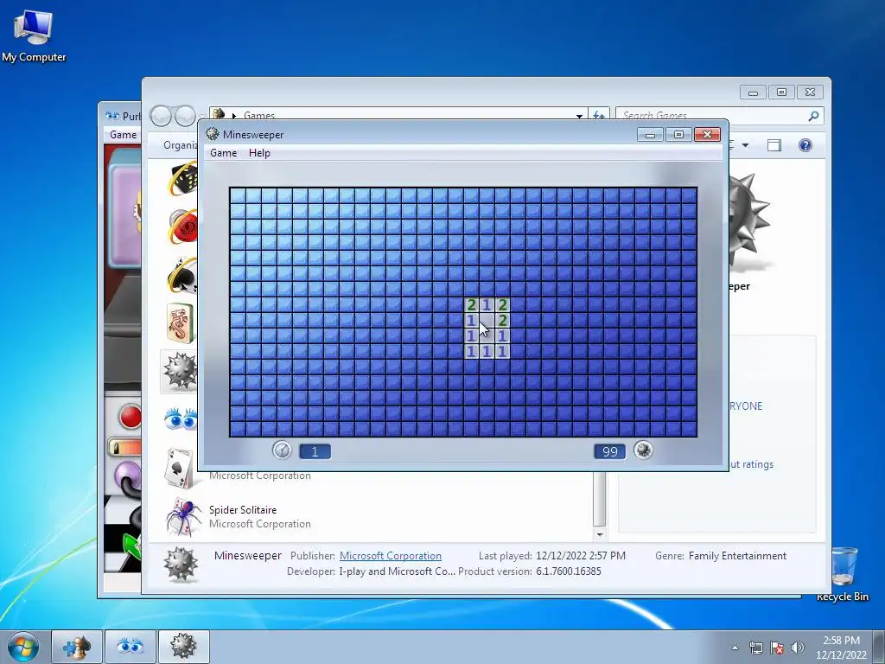The width and height of the screenshot is (885, 664).
Task: Open the Help menu in Minesweeper
Action: click(259, 153)
